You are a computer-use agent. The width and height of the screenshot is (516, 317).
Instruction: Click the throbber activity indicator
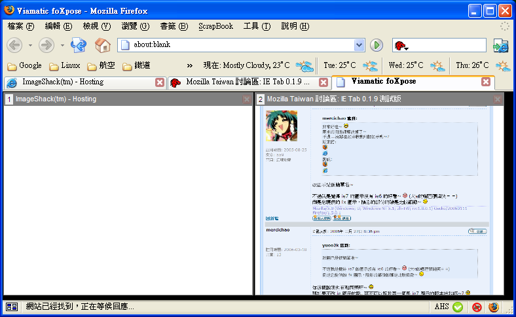504,26
